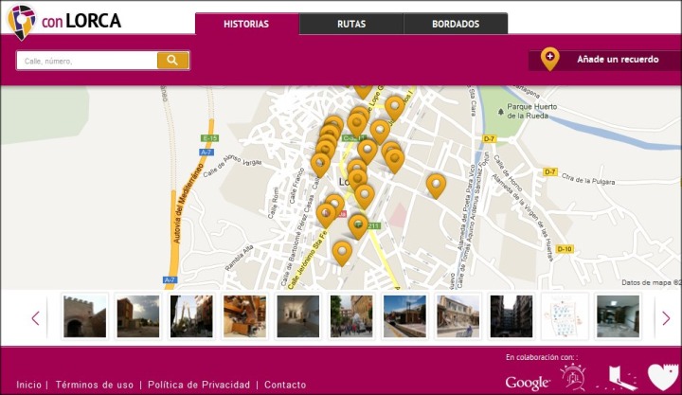Show previous thumbnails with left arrow
Screen dimensions: 682x395
click(x=36, y=318)
